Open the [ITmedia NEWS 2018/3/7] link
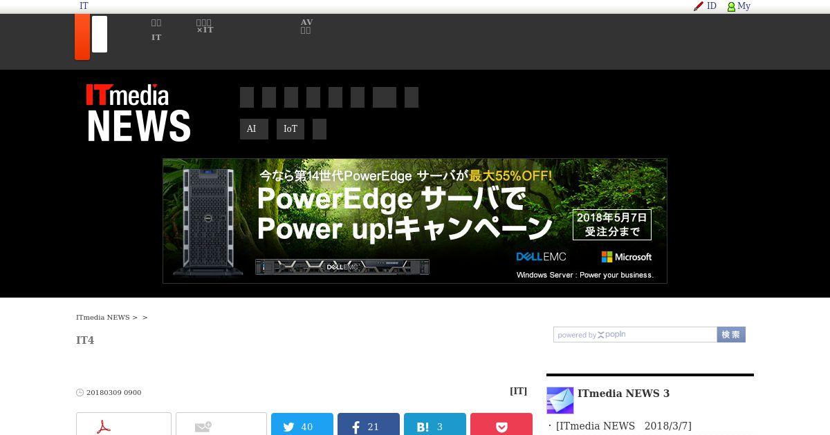 (x=624, y=426)
